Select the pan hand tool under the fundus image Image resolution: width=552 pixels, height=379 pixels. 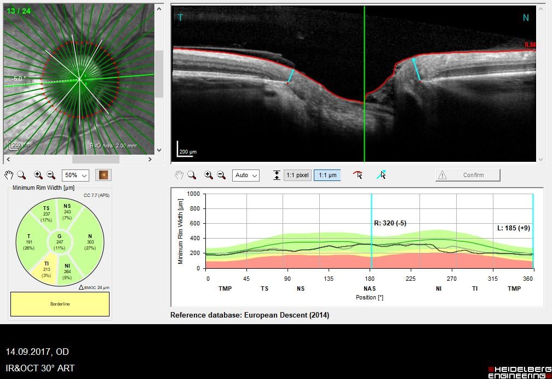[x=9, y=175]
